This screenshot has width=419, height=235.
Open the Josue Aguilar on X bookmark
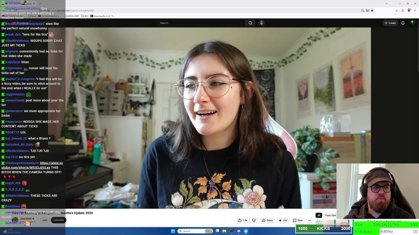click(x=102, y=16)
